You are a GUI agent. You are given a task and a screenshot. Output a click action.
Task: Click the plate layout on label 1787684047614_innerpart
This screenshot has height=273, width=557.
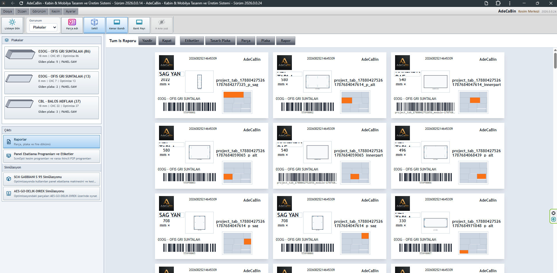coord(473,102)
